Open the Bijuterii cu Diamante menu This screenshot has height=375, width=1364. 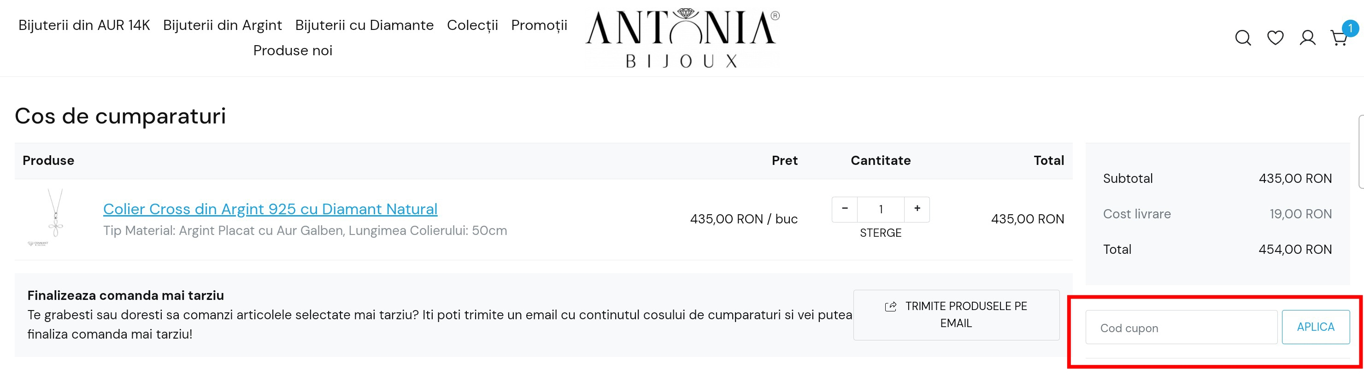[x=365, y=25]
